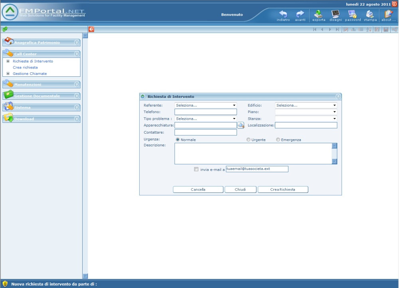Click the Crea Richiesta button

(283, 190)
